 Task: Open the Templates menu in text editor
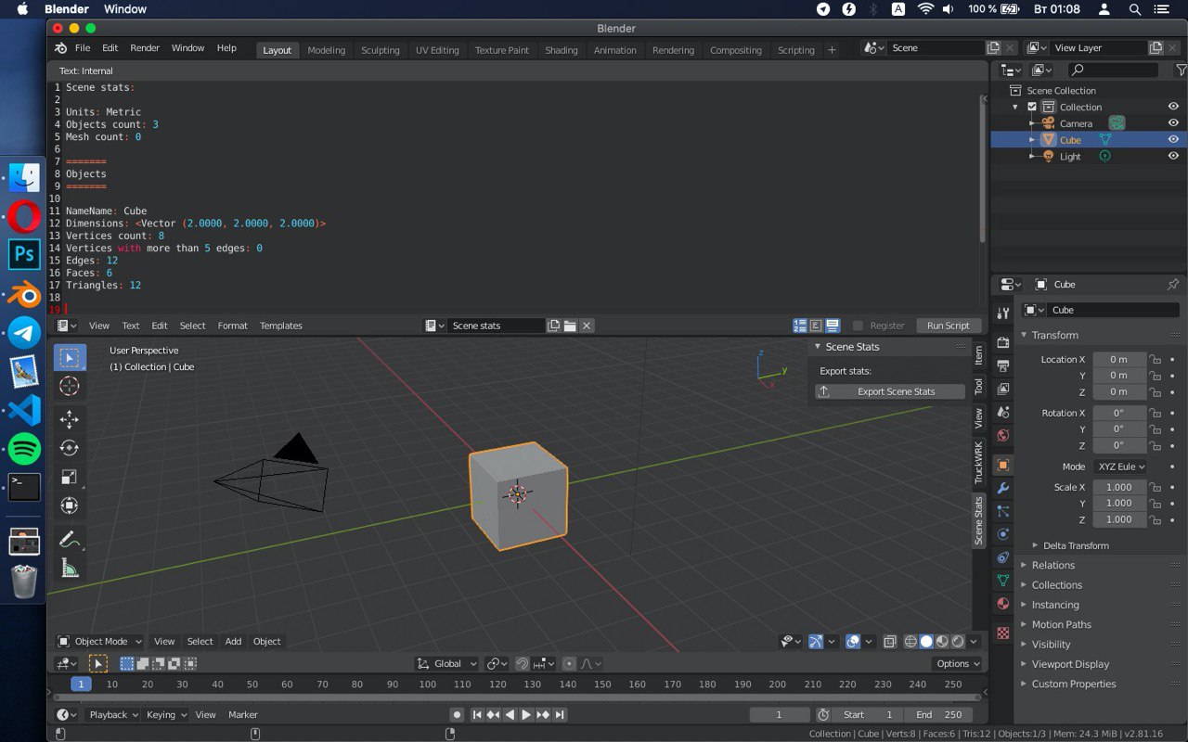[281, 326]
